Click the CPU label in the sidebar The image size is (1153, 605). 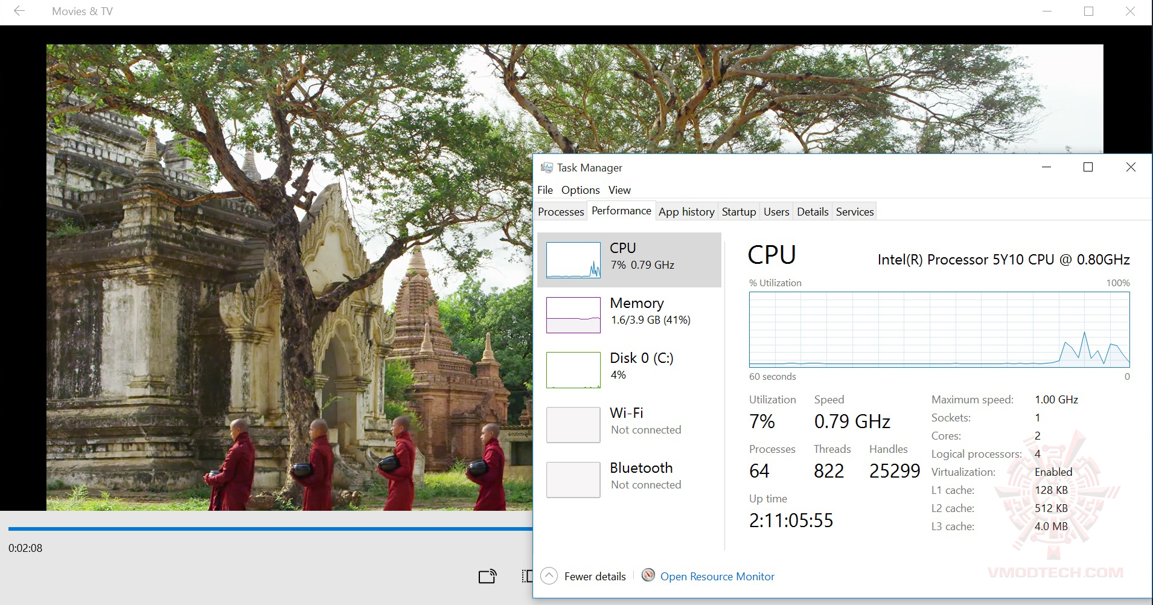click(623, 248)
